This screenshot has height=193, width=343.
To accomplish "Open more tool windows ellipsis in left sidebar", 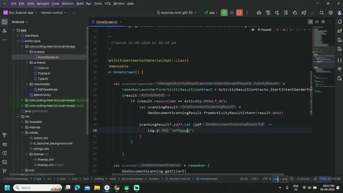I will click(4, 40).
